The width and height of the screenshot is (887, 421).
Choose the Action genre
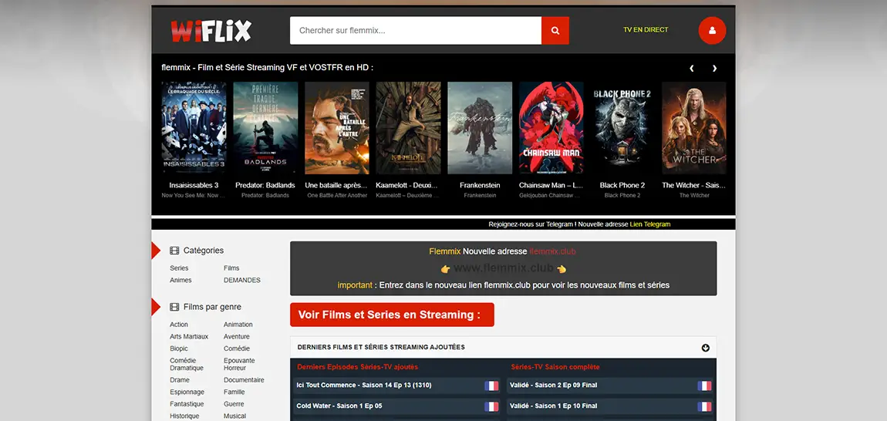pos(179,325)
